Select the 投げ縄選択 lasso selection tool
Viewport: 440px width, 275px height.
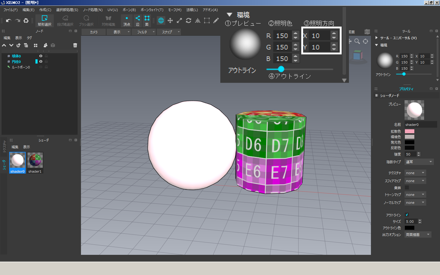point(65,21)
